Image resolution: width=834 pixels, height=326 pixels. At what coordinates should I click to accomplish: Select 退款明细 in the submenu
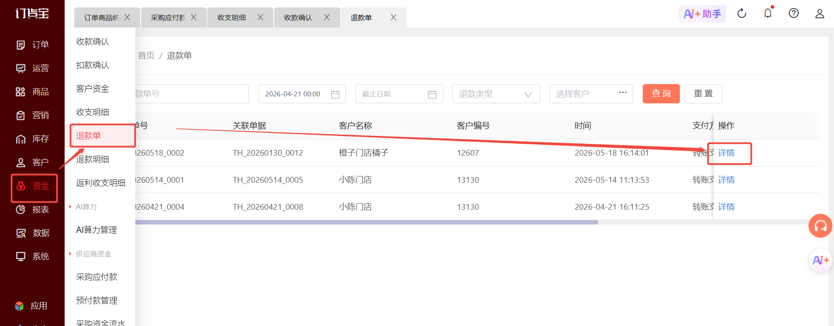93,159
